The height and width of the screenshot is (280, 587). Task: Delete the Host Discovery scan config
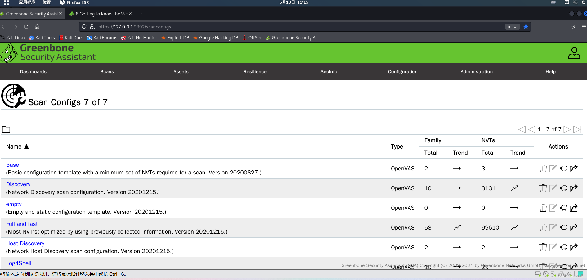coord(543,247)
